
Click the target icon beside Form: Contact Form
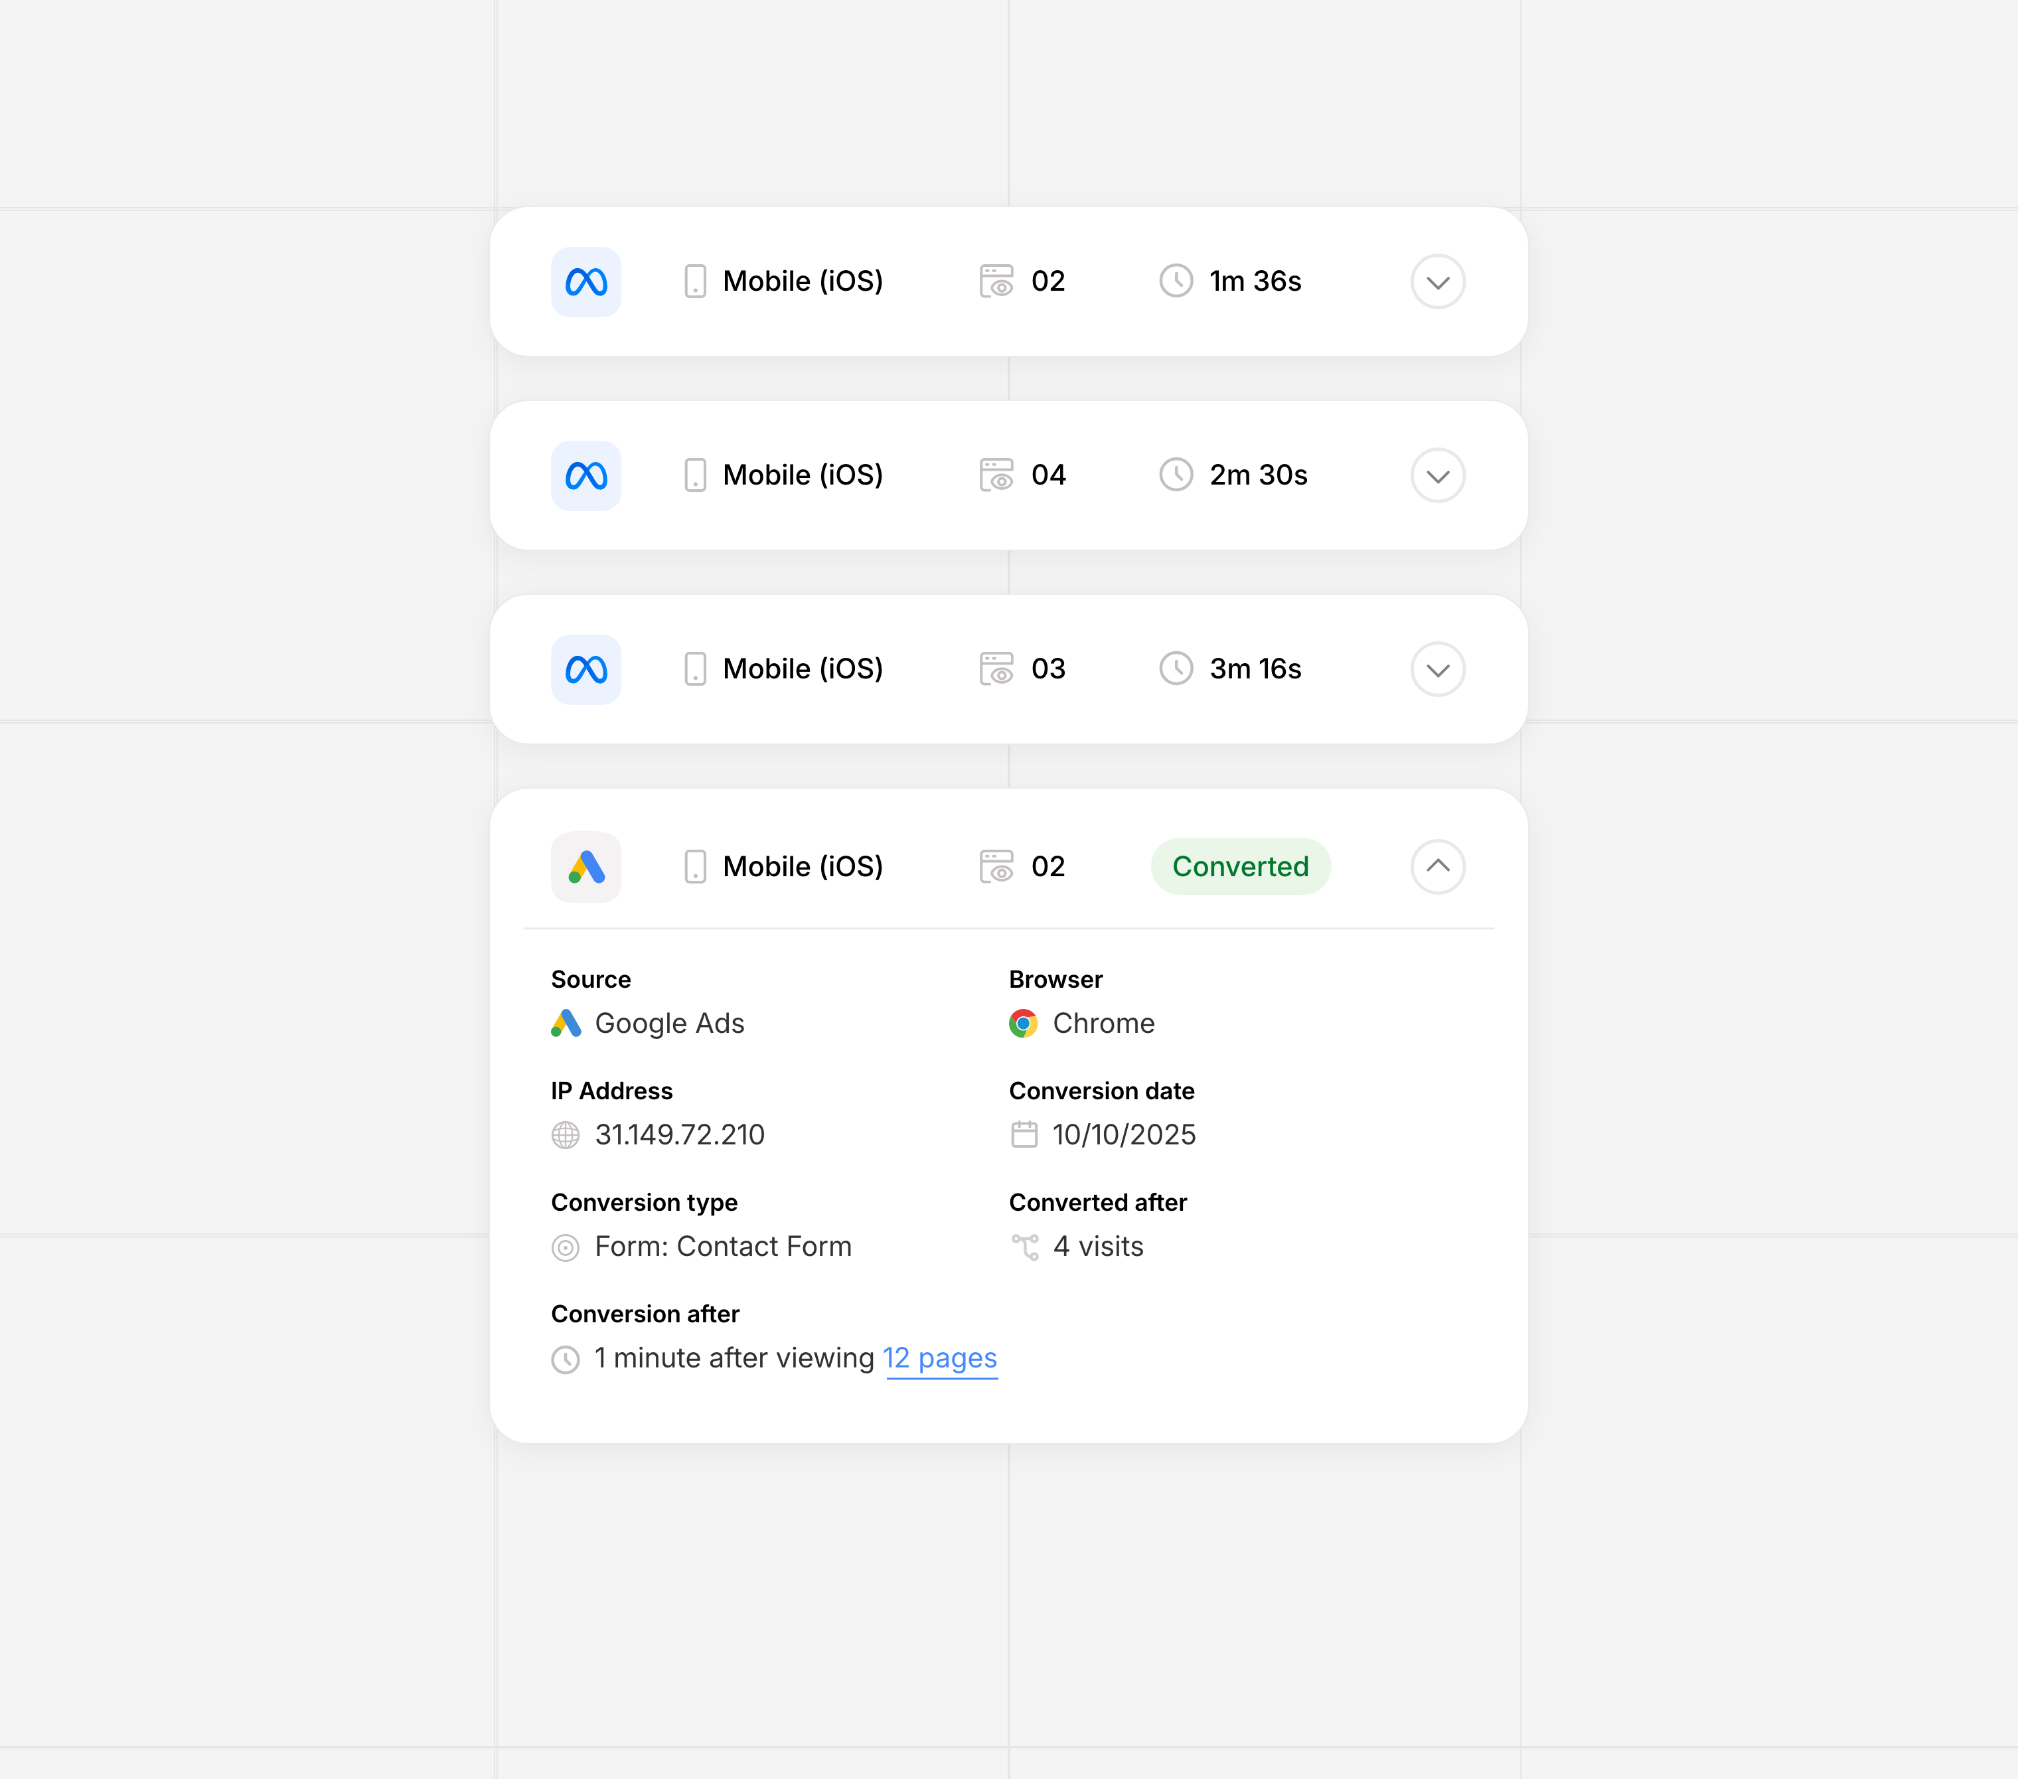tap(566, 1248)
